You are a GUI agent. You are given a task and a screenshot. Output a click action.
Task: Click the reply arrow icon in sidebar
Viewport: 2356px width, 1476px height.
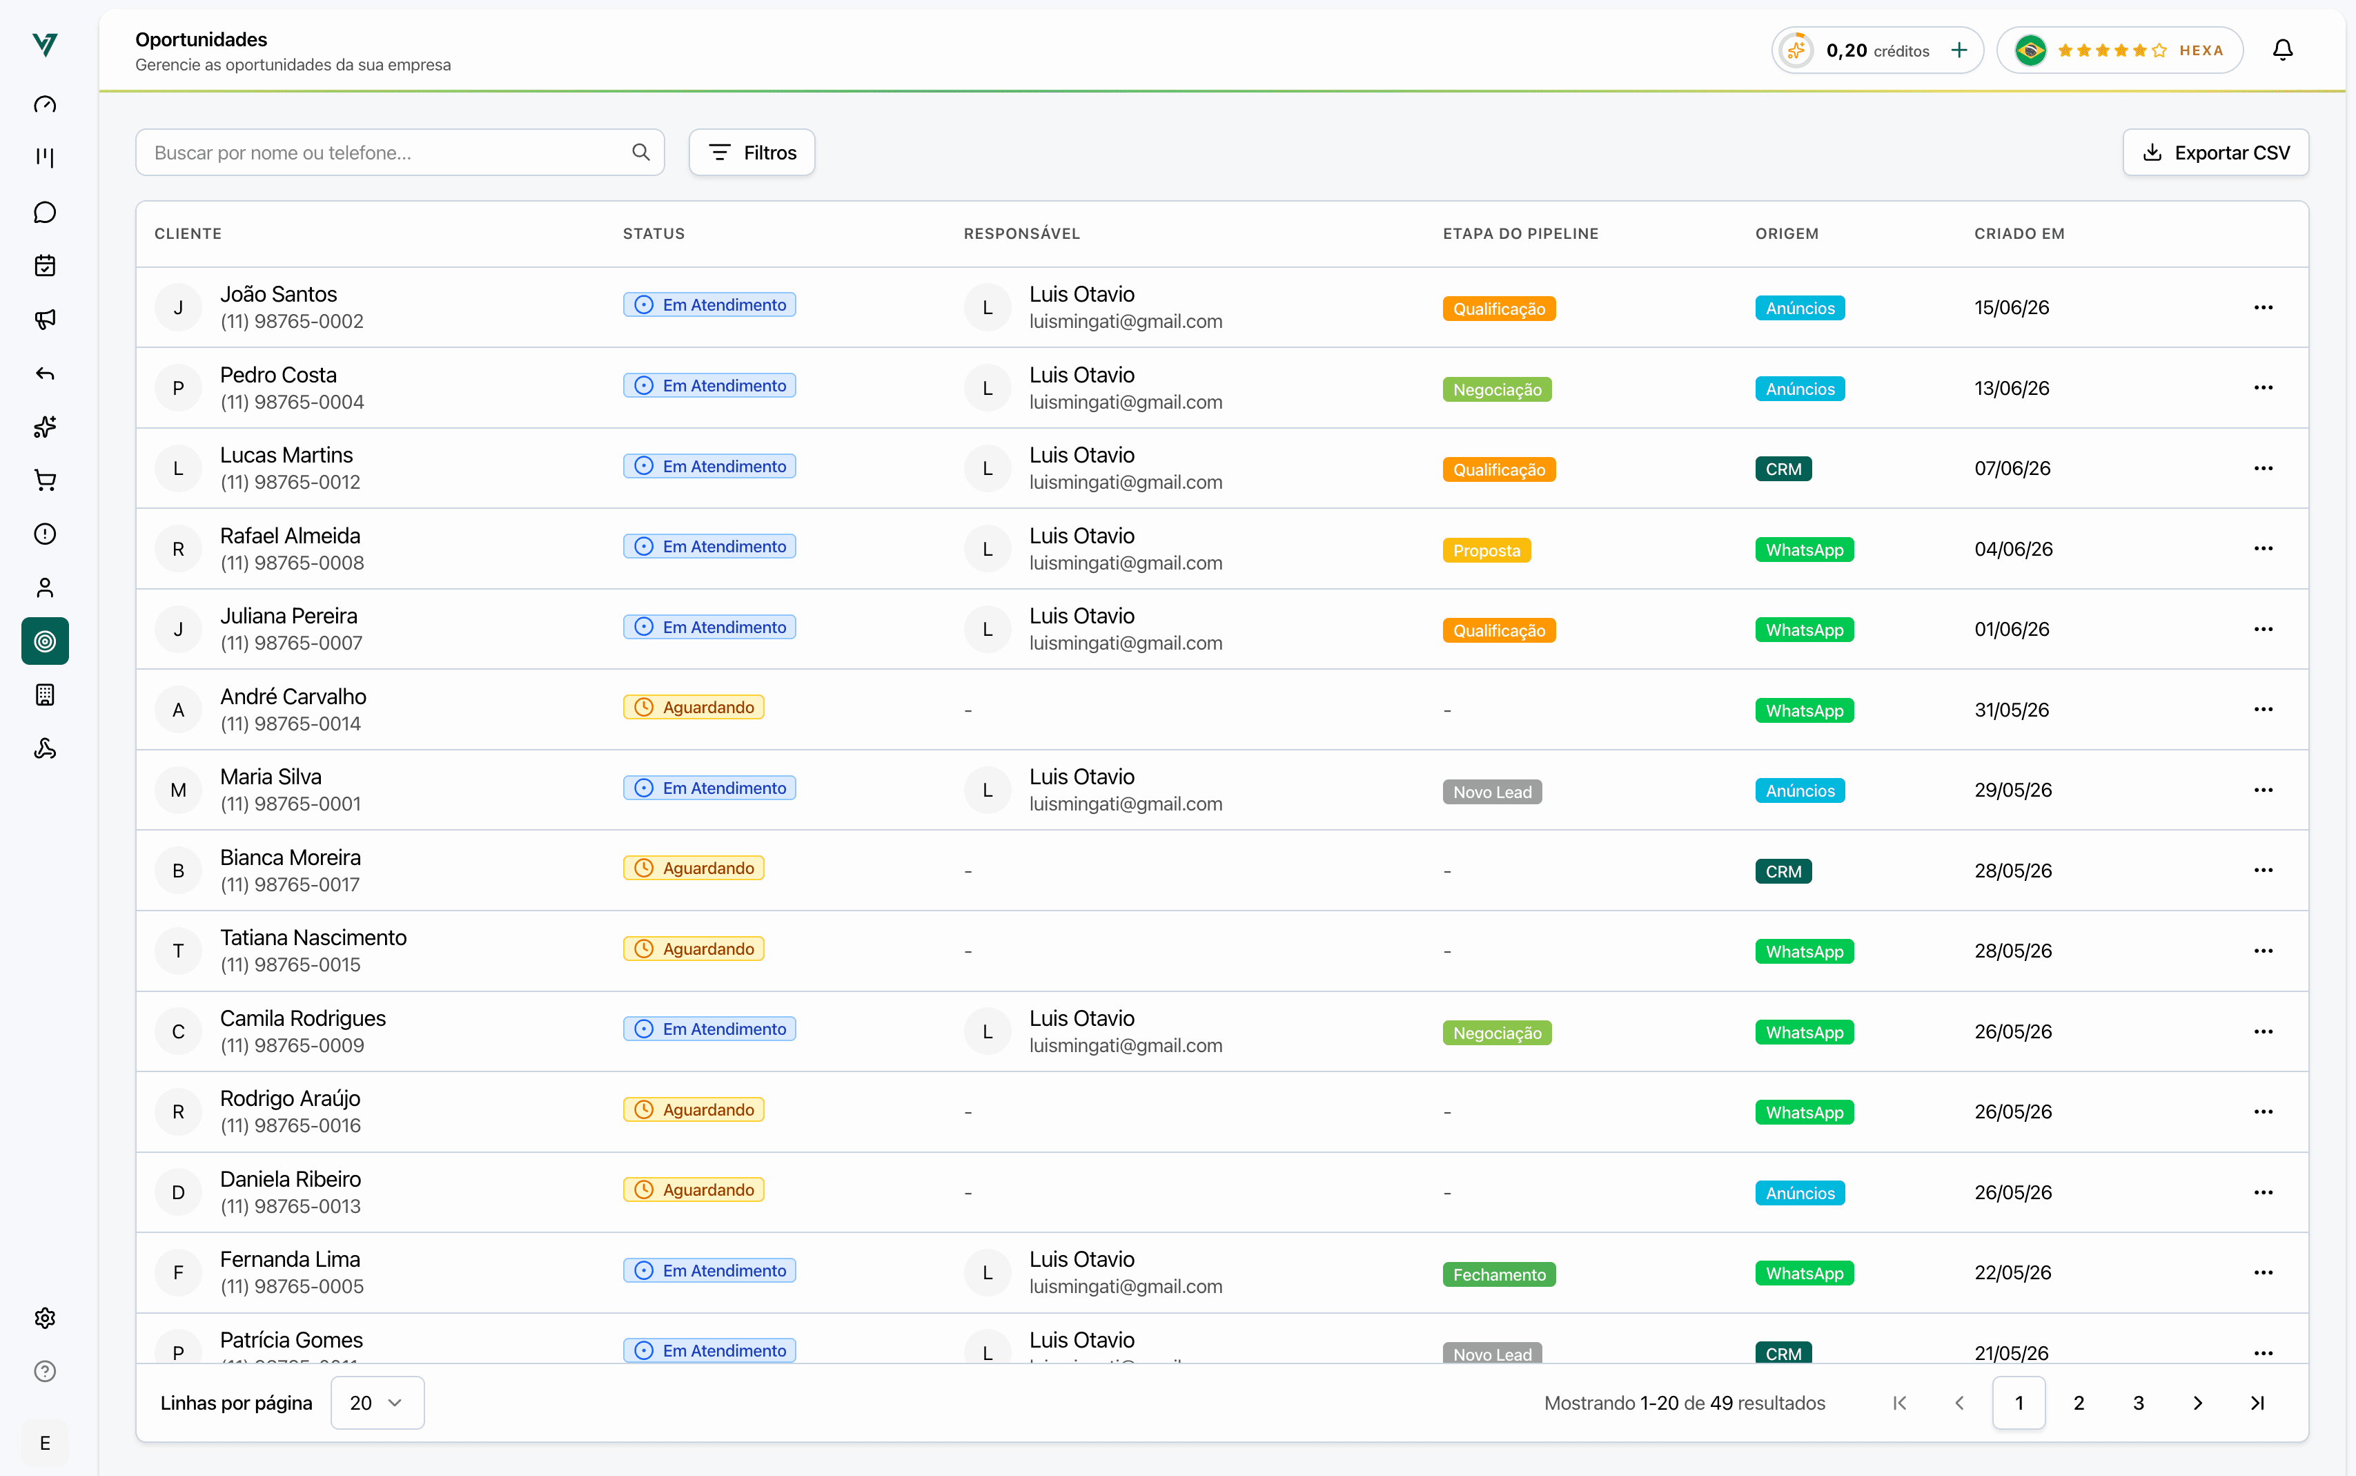coord(45,373)
